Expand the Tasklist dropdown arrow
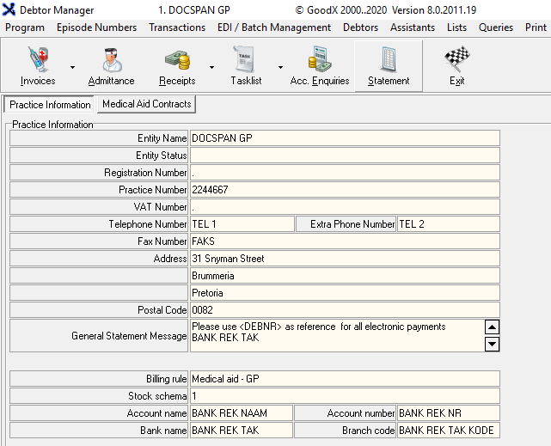The image size is (551, 446). [x=280, y=67]
